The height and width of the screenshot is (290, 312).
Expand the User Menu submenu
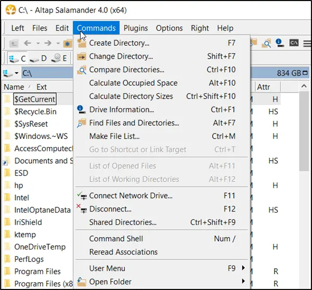162,268
